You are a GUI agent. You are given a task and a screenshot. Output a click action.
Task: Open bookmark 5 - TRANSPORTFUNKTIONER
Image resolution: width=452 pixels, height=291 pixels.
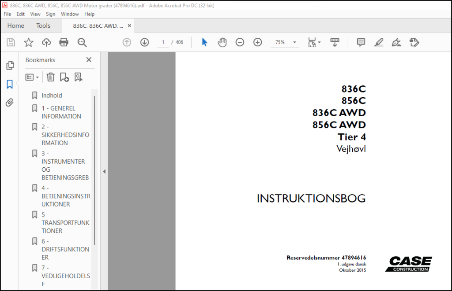coord(65,223)
